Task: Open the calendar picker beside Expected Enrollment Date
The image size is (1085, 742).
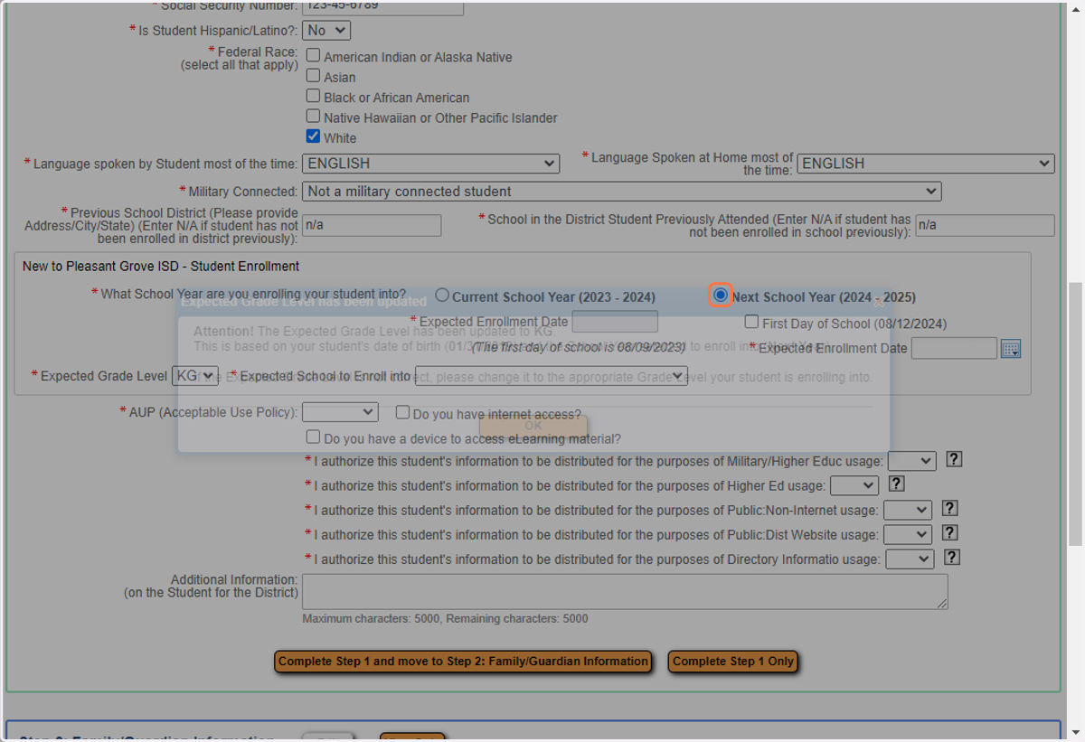Action: point(1011,349)
